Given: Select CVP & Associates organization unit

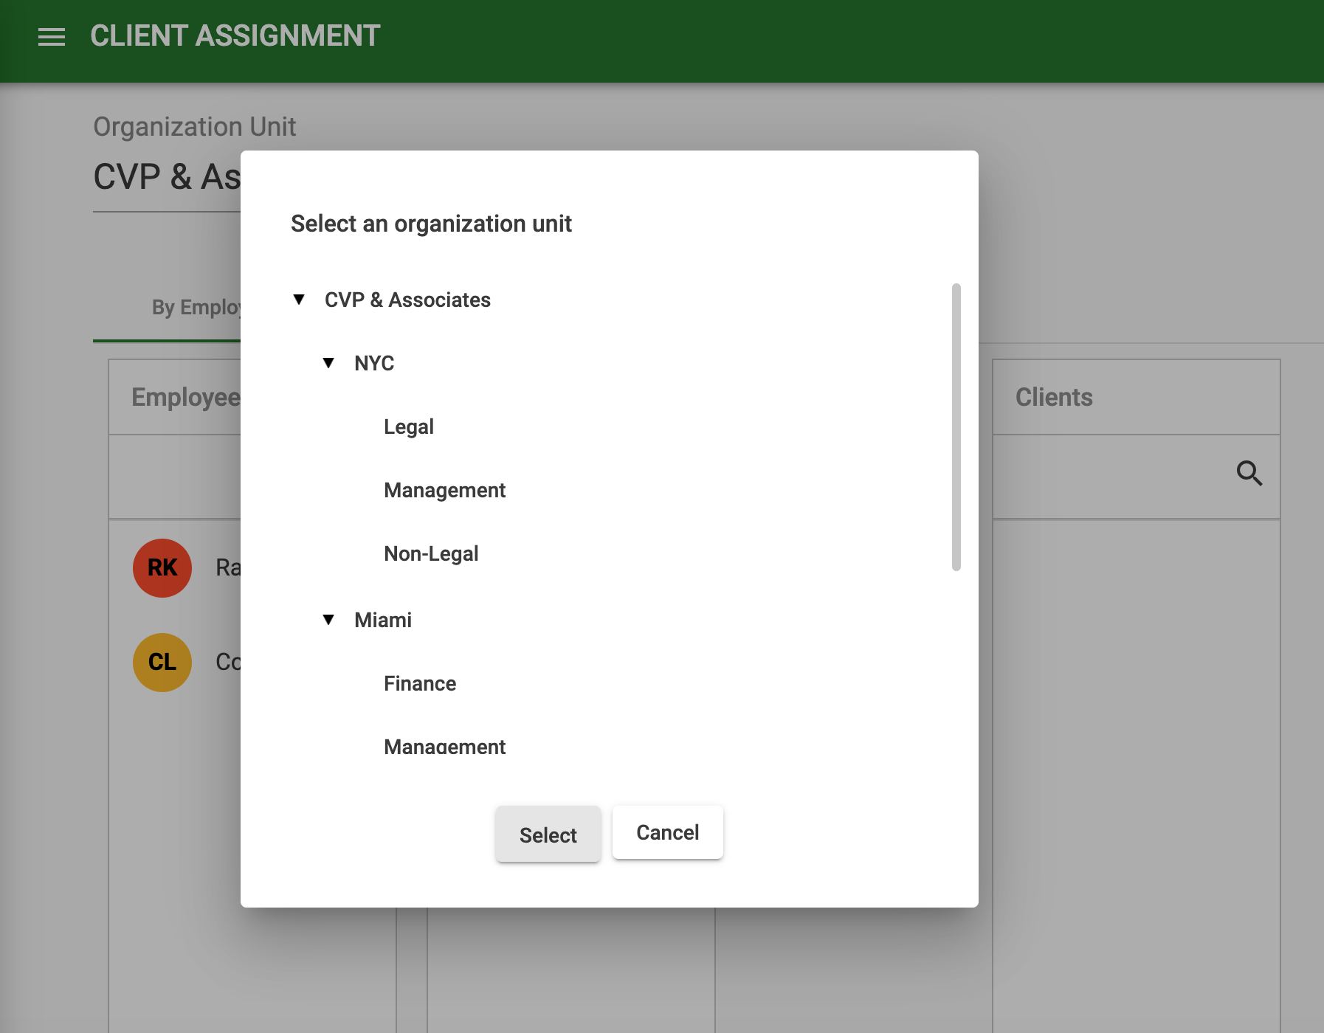Looking at the screenshot, I should point(407,300).
